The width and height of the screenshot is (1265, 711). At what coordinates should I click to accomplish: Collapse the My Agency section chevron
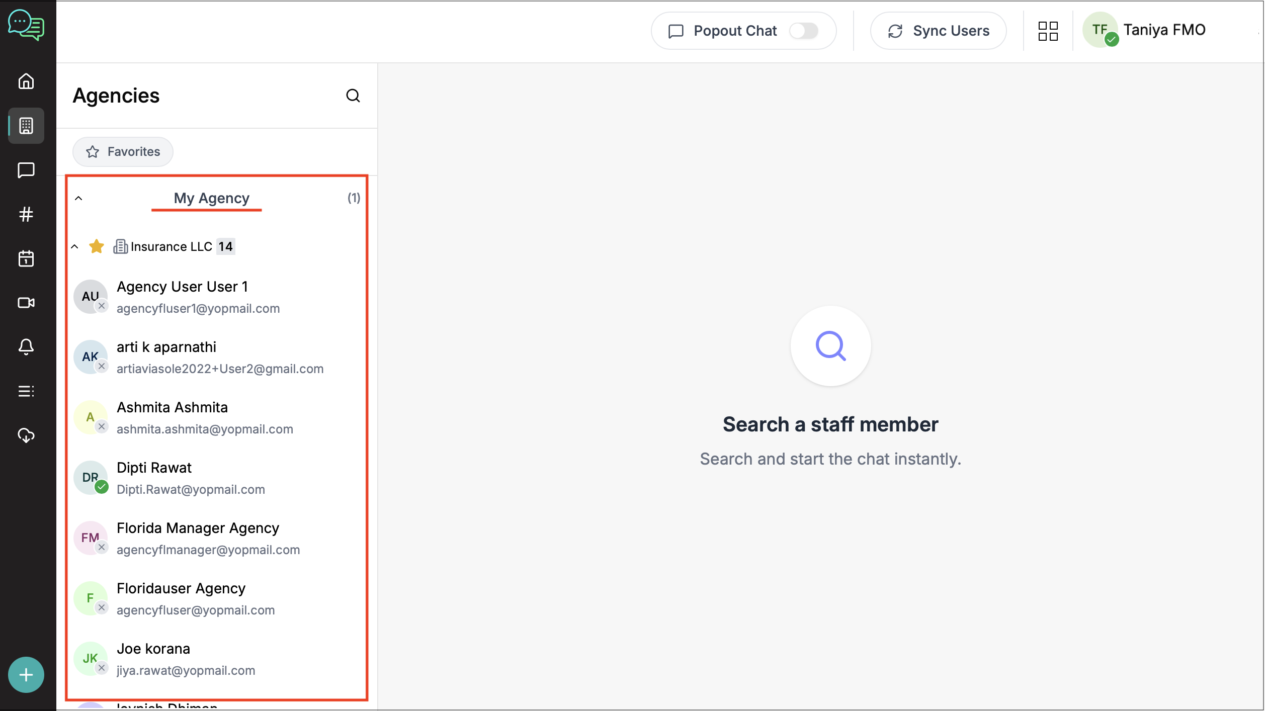pyautogui.click(x=78, y=198)
